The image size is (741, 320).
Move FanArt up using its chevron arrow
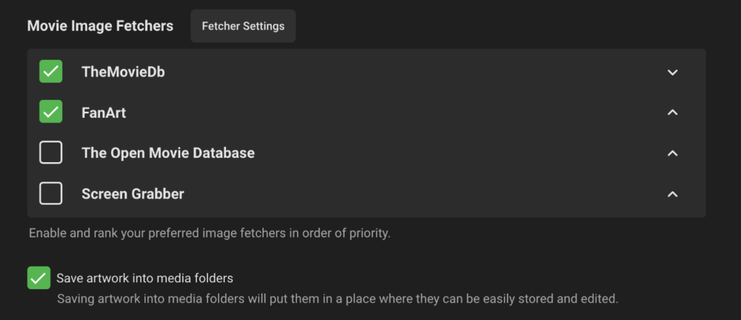click(672, 113)
